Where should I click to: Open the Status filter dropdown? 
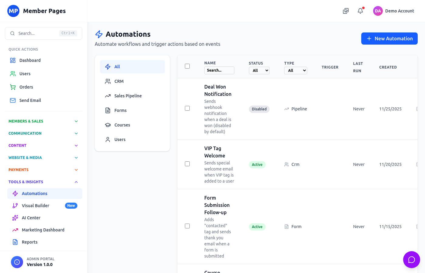[x=259, y=70]
